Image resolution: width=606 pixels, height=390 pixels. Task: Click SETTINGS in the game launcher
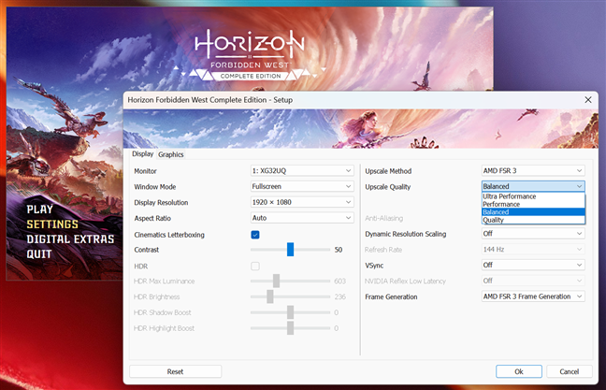pyautogui.click(x=52, y=224)
